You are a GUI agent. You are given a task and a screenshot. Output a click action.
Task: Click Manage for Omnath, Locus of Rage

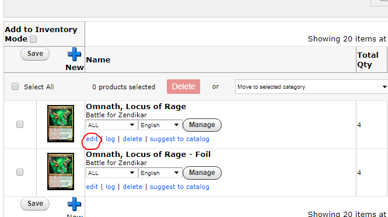pyautogui.click(x=202, y=125)
